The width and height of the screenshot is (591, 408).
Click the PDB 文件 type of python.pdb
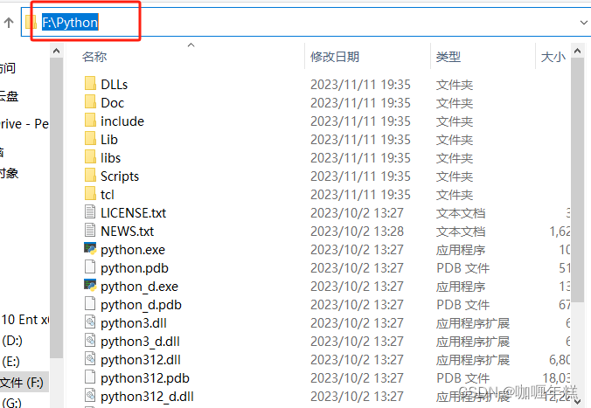pos(462,268)
